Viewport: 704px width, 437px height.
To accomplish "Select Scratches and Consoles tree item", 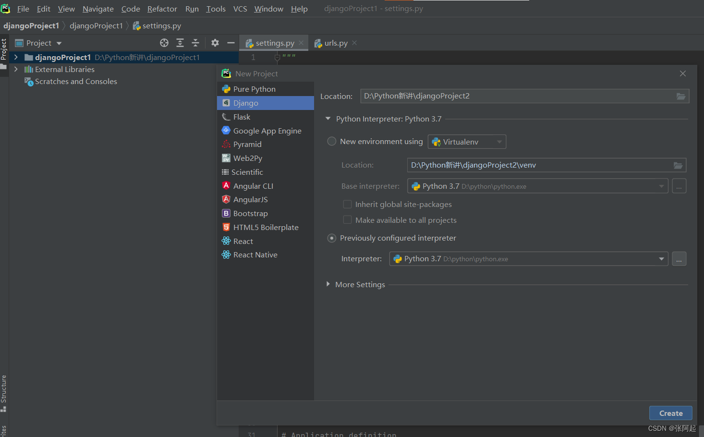I will pos(71,82).
